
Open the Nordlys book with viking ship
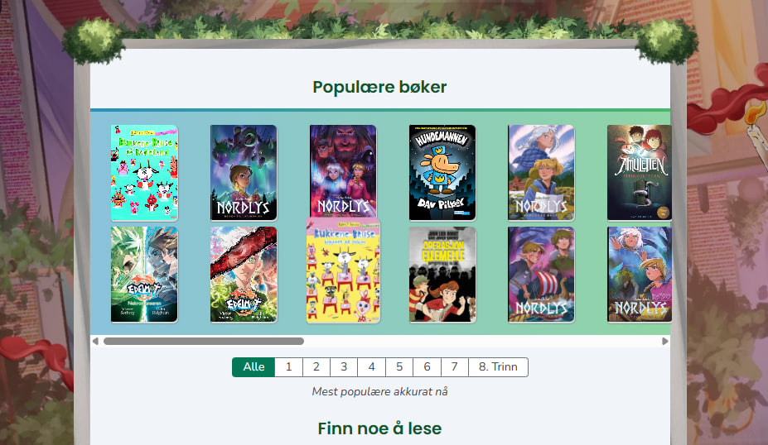(x=541, y=275)
